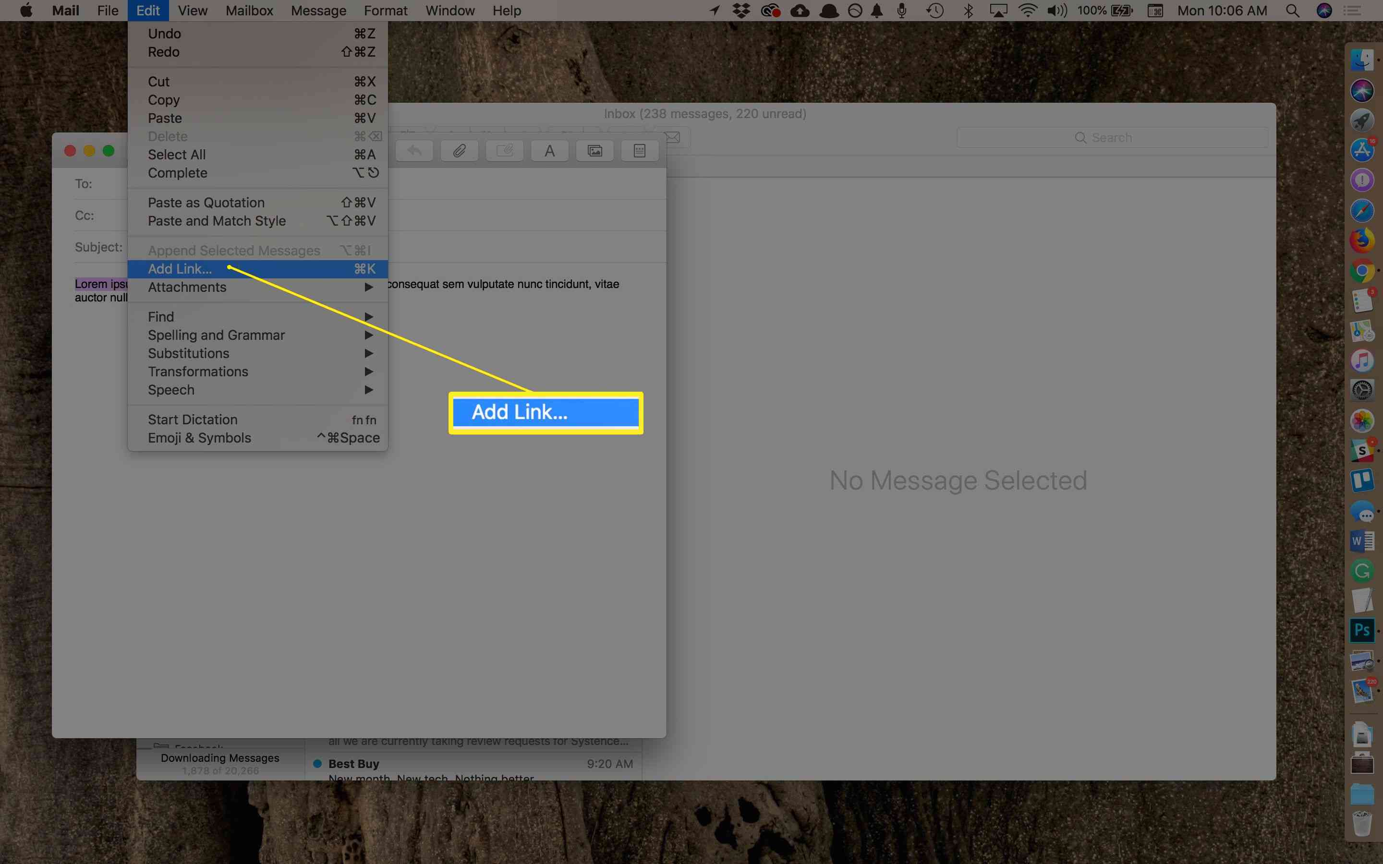The width and height of the screenshot is (1383, 864).
Task: Open Spotlight search magnifier in menu bar
Action: point(1292,10)
